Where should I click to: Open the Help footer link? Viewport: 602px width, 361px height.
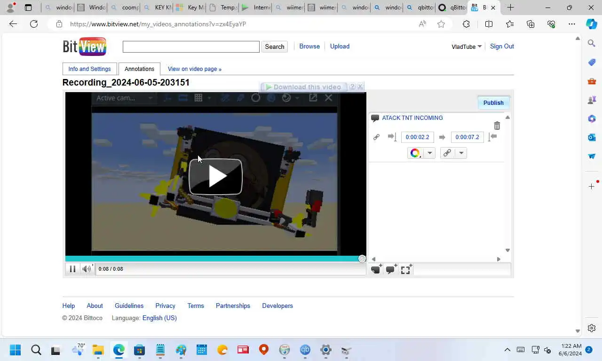point(69,306)
